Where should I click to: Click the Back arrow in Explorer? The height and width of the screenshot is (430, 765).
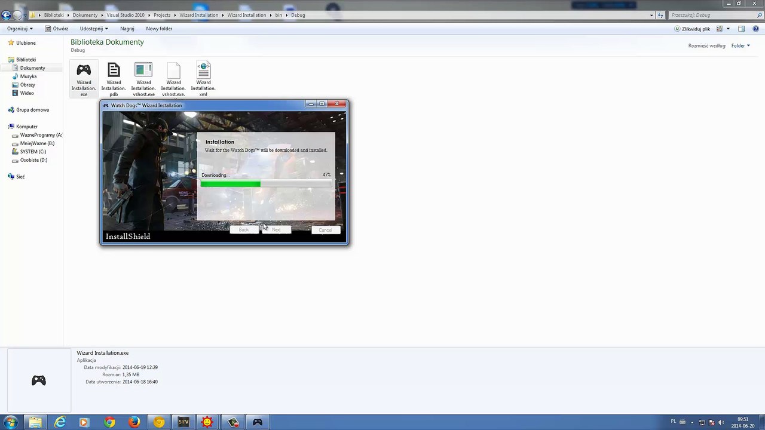6,15
